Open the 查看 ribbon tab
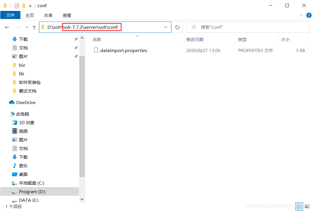The height and width of the screenshot is (211, 313). tap(67, 15)
